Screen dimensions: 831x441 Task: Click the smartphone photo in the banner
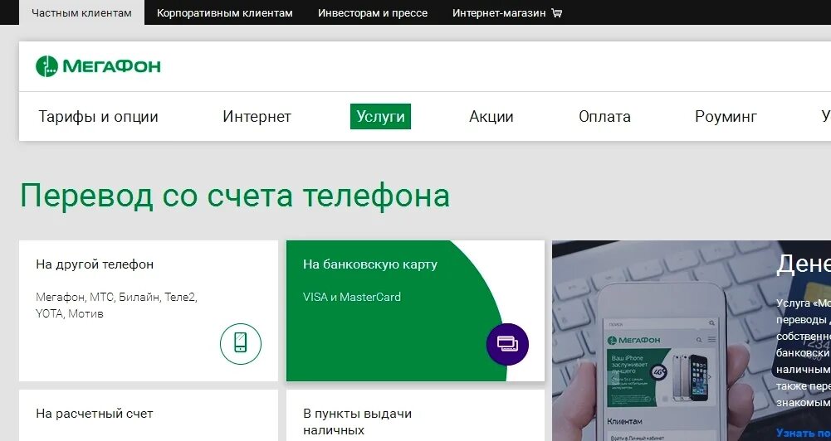(x=660, y=360)
